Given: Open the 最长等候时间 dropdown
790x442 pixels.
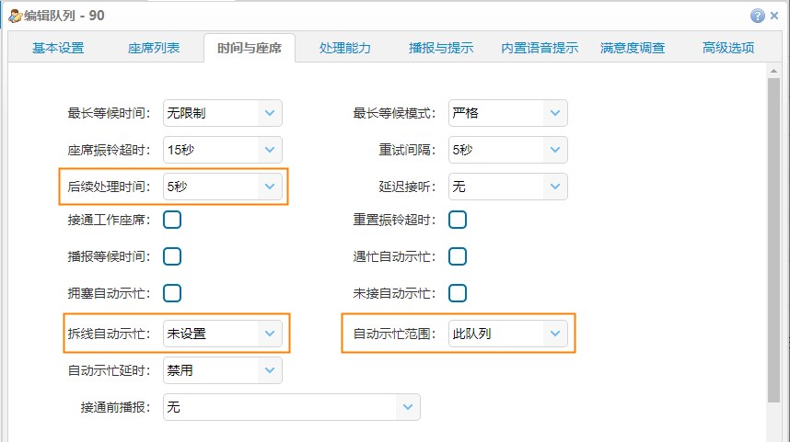Looking at the screenshot, I should pyautogui.click(x=270, y=113).
